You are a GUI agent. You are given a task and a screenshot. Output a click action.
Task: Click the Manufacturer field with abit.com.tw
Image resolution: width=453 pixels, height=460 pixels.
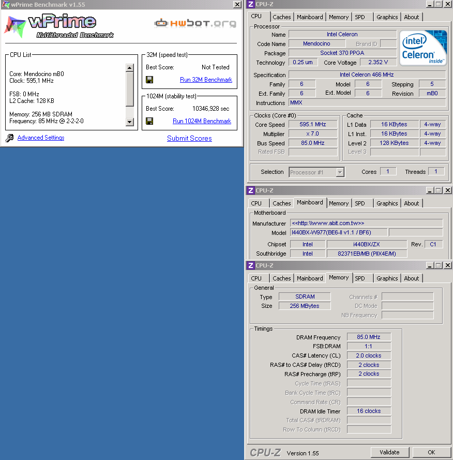click(x=366, y=223)
